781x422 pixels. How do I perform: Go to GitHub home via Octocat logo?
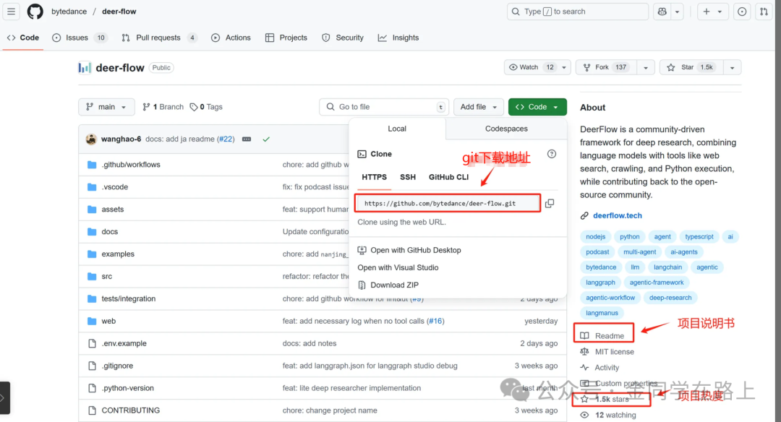tap(35, 12)
